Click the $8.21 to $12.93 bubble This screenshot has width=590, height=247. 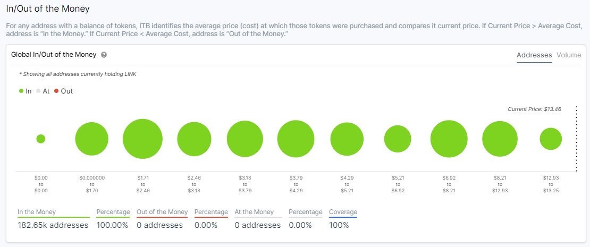point(500,139)
